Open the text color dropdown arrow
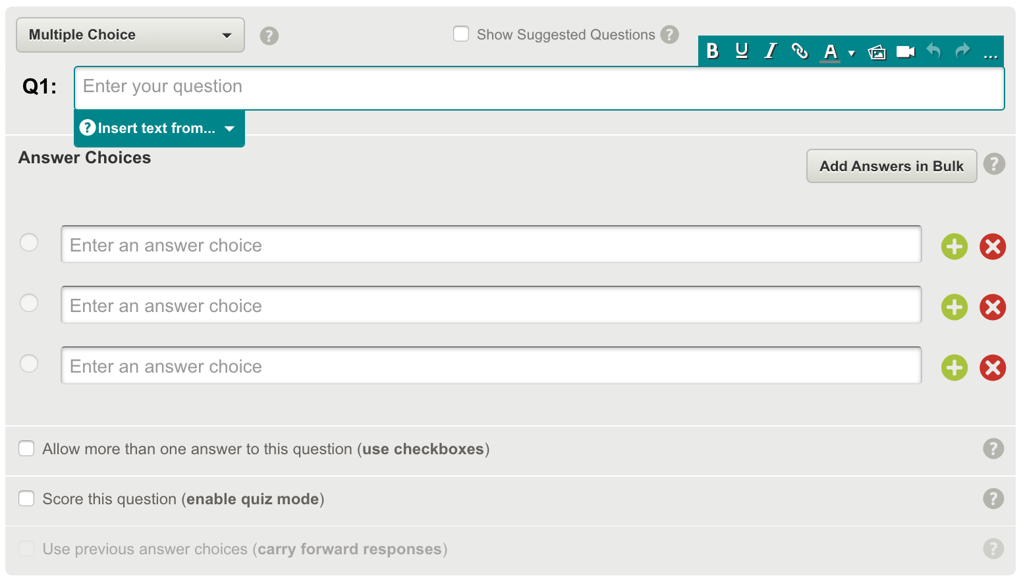The image size is (1021, 578). coord(851,53)
